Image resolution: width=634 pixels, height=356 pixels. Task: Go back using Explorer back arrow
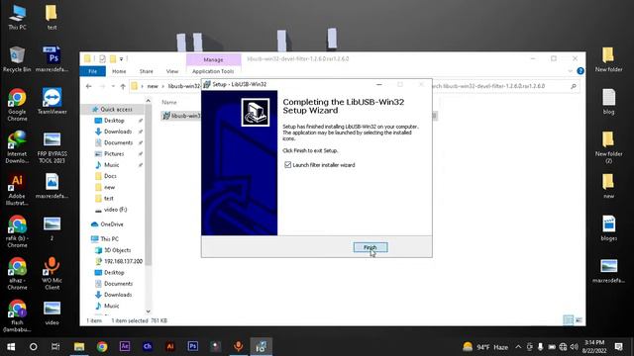coord(89,86)
